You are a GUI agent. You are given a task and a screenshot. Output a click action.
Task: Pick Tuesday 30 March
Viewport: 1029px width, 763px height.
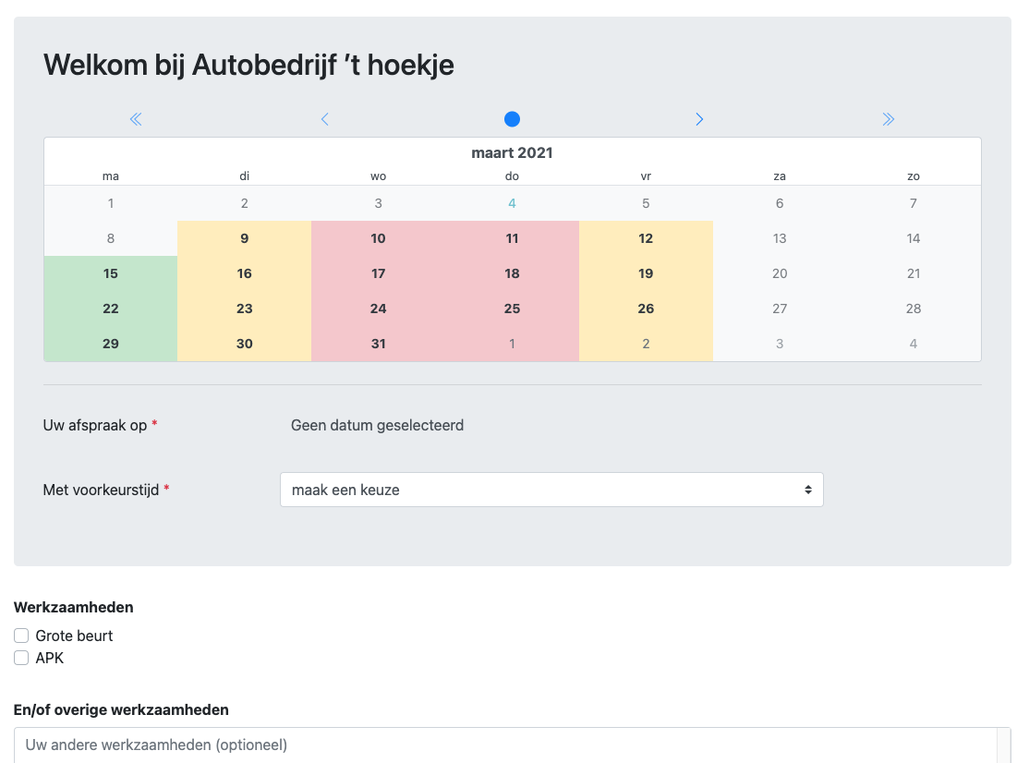tap(245, 344)
